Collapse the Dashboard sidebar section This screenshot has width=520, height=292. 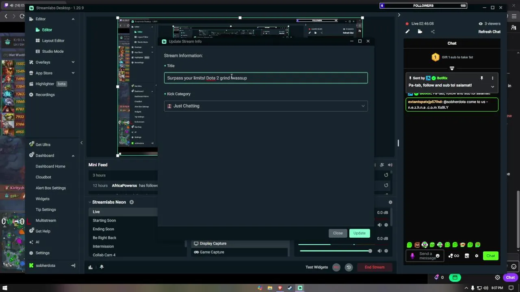point(73,156)
